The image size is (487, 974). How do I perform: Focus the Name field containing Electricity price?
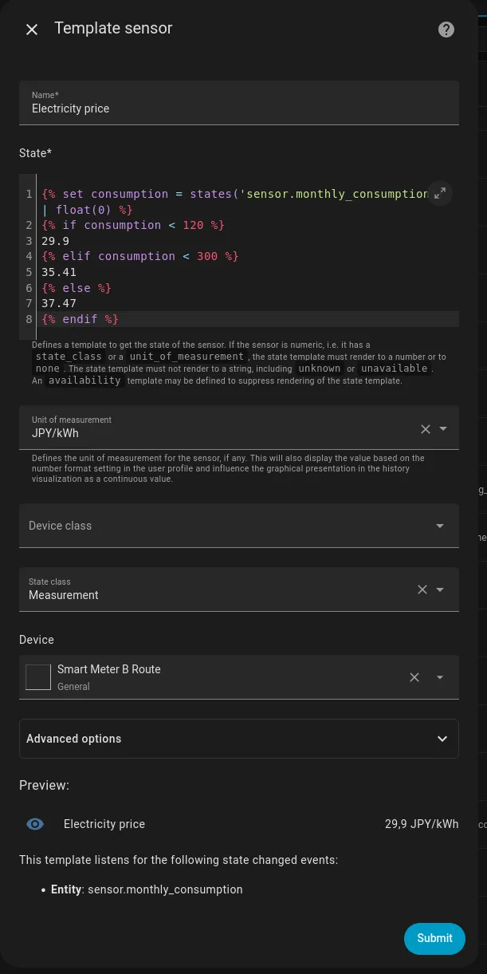pyautogui.click(x=238, y=108)
